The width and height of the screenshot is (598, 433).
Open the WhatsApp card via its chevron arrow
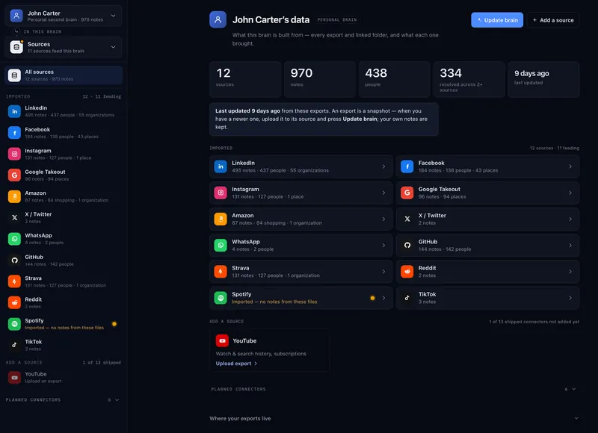tap(383, 246)
